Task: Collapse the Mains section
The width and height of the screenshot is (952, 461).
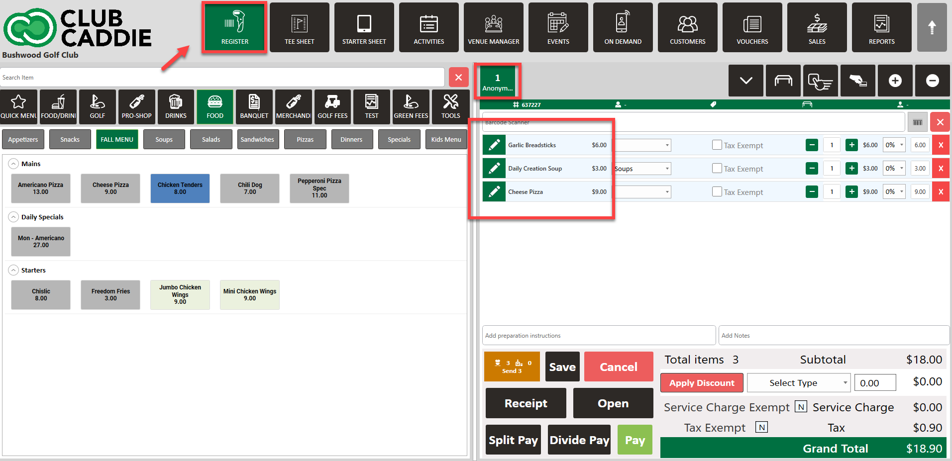Action: coord(14,164)
